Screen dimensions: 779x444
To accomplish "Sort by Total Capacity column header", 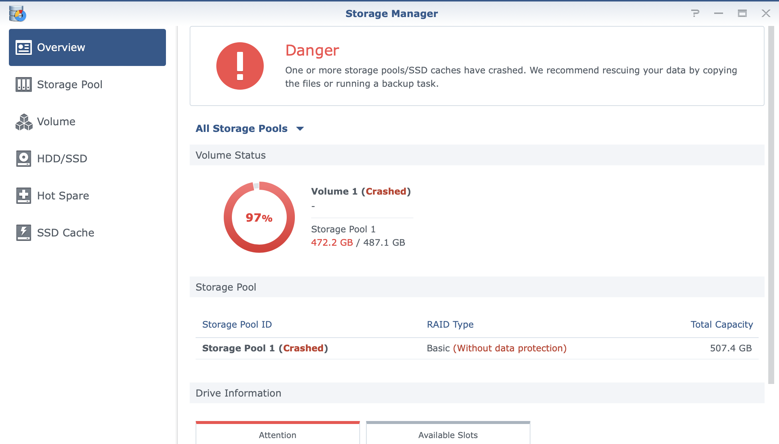I will (721, 324).
